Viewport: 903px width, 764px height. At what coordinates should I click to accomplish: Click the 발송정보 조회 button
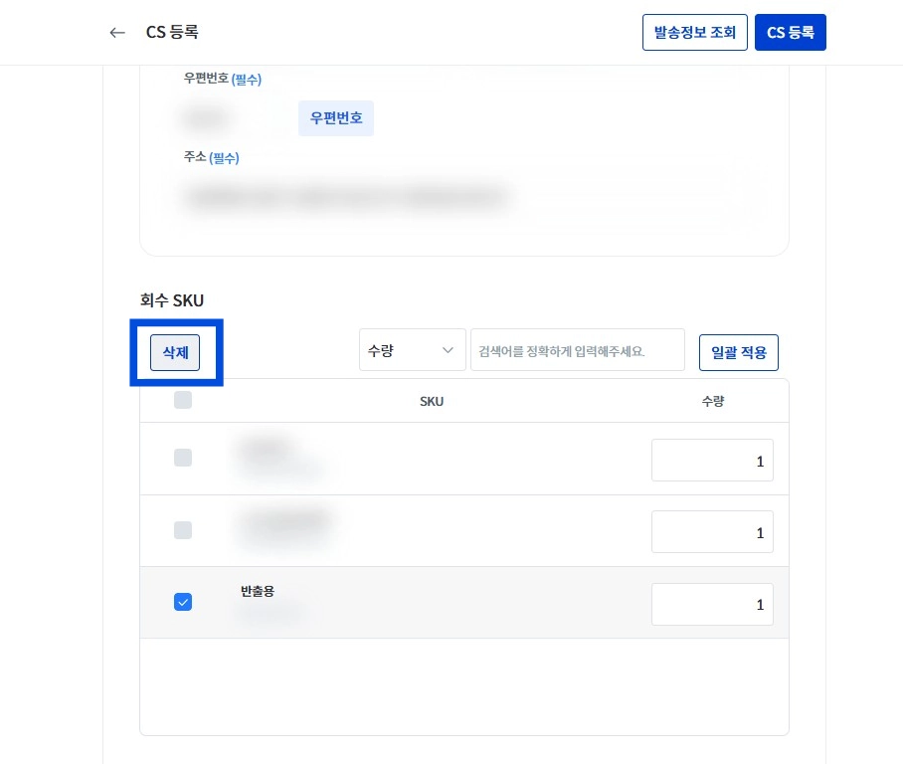coord(694,32)
